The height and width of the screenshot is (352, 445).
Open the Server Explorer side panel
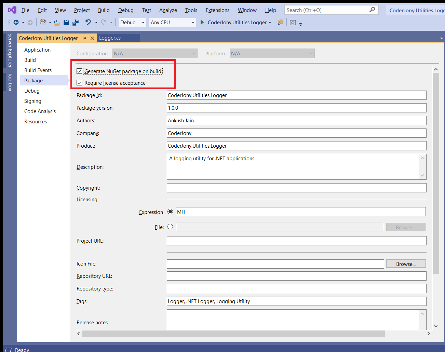pyautogui.click(x=10, y=51)
